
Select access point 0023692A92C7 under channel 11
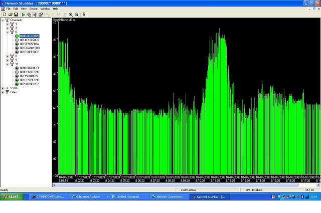point(29,84)
